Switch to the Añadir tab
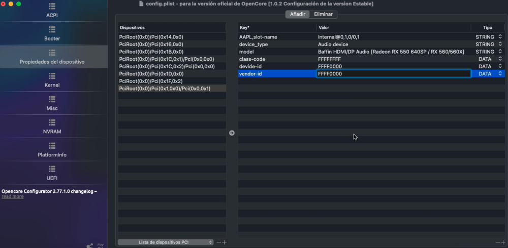 point(297,14)
